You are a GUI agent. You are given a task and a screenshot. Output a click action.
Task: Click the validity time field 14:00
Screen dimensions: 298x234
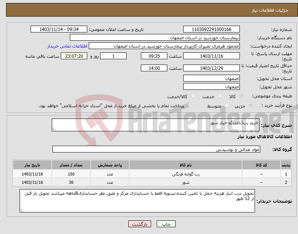(154, 68)
